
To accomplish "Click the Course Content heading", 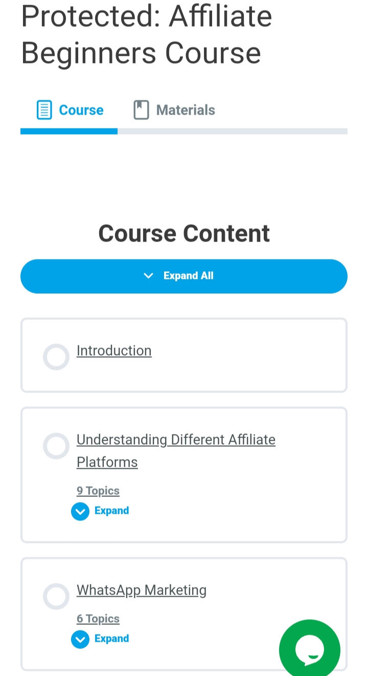I will coord(184,233).
